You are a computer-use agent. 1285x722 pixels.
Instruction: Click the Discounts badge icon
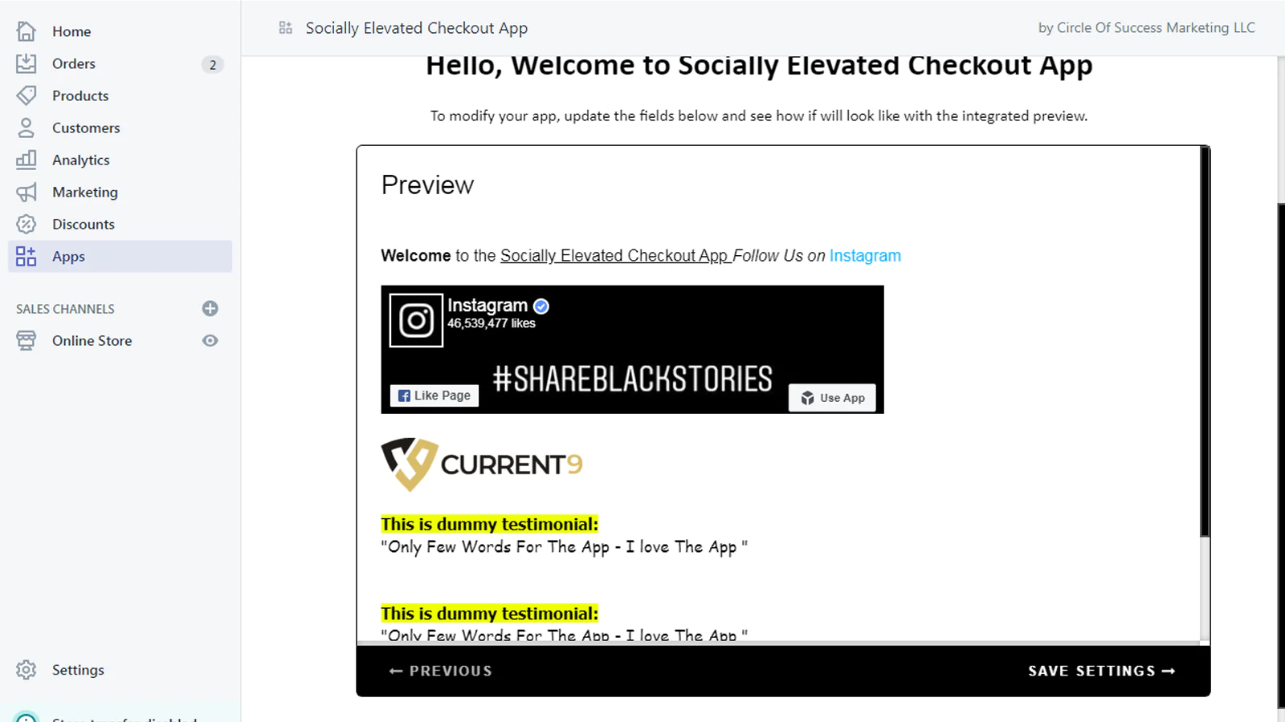[27, 224]
